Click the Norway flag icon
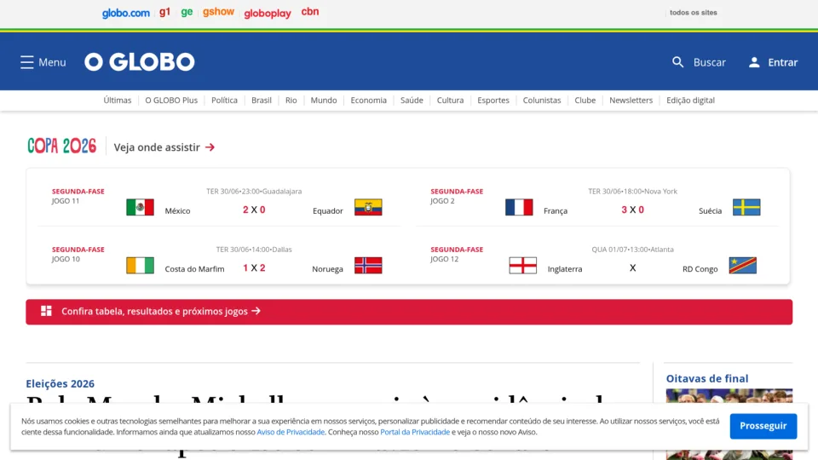This screenshot has width=818, height=460. click(x=368, y=266)
